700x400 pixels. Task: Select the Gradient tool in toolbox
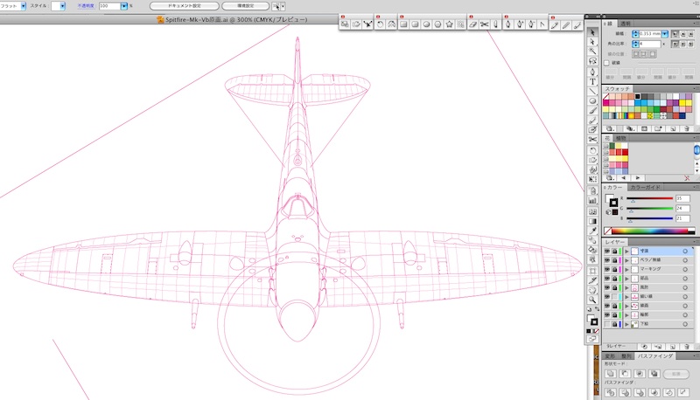click(592, 221)
